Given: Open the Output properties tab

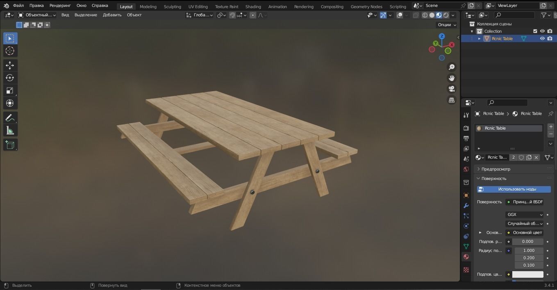Looking at the screenshot, I should [x=466, y=139].
